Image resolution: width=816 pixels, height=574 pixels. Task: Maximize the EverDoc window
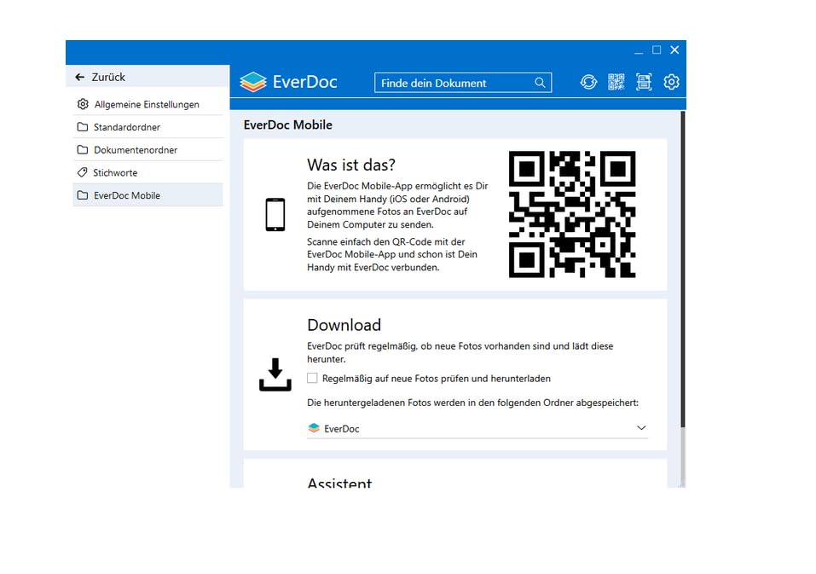(657, 50)
